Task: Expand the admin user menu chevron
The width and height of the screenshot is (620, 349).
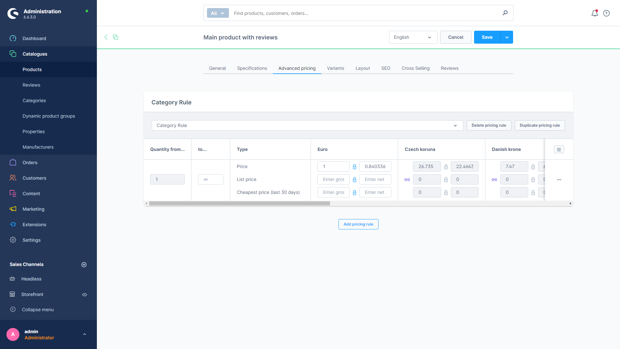Action: click(x=85, y=334)
